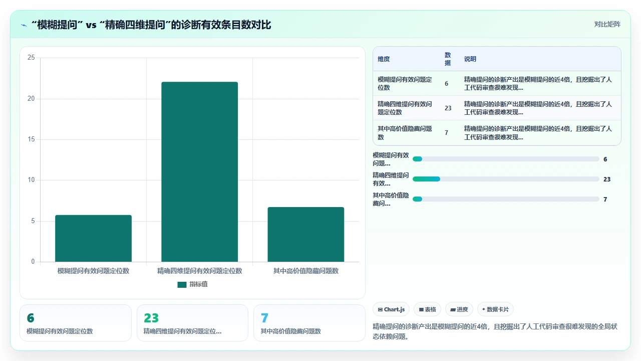Viewport: 641px width, 361px height.
Task: Select the 进度 tag chip
Action: [x=459, y=309]
